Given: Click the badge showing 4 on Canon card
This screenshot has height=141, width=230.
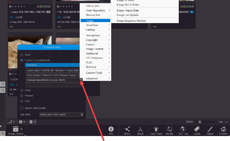Looking at the screenshot, I should coord(48,12).
